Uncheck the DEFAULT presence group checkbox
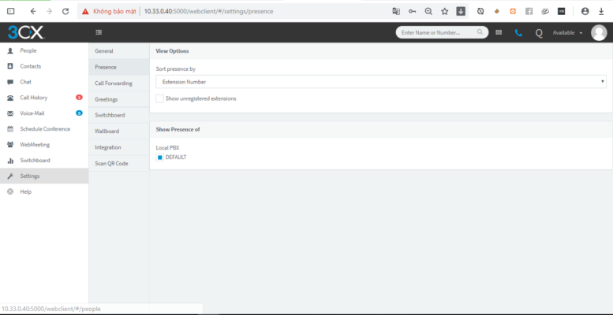613x315 pixels. click(x=159, y=157)
